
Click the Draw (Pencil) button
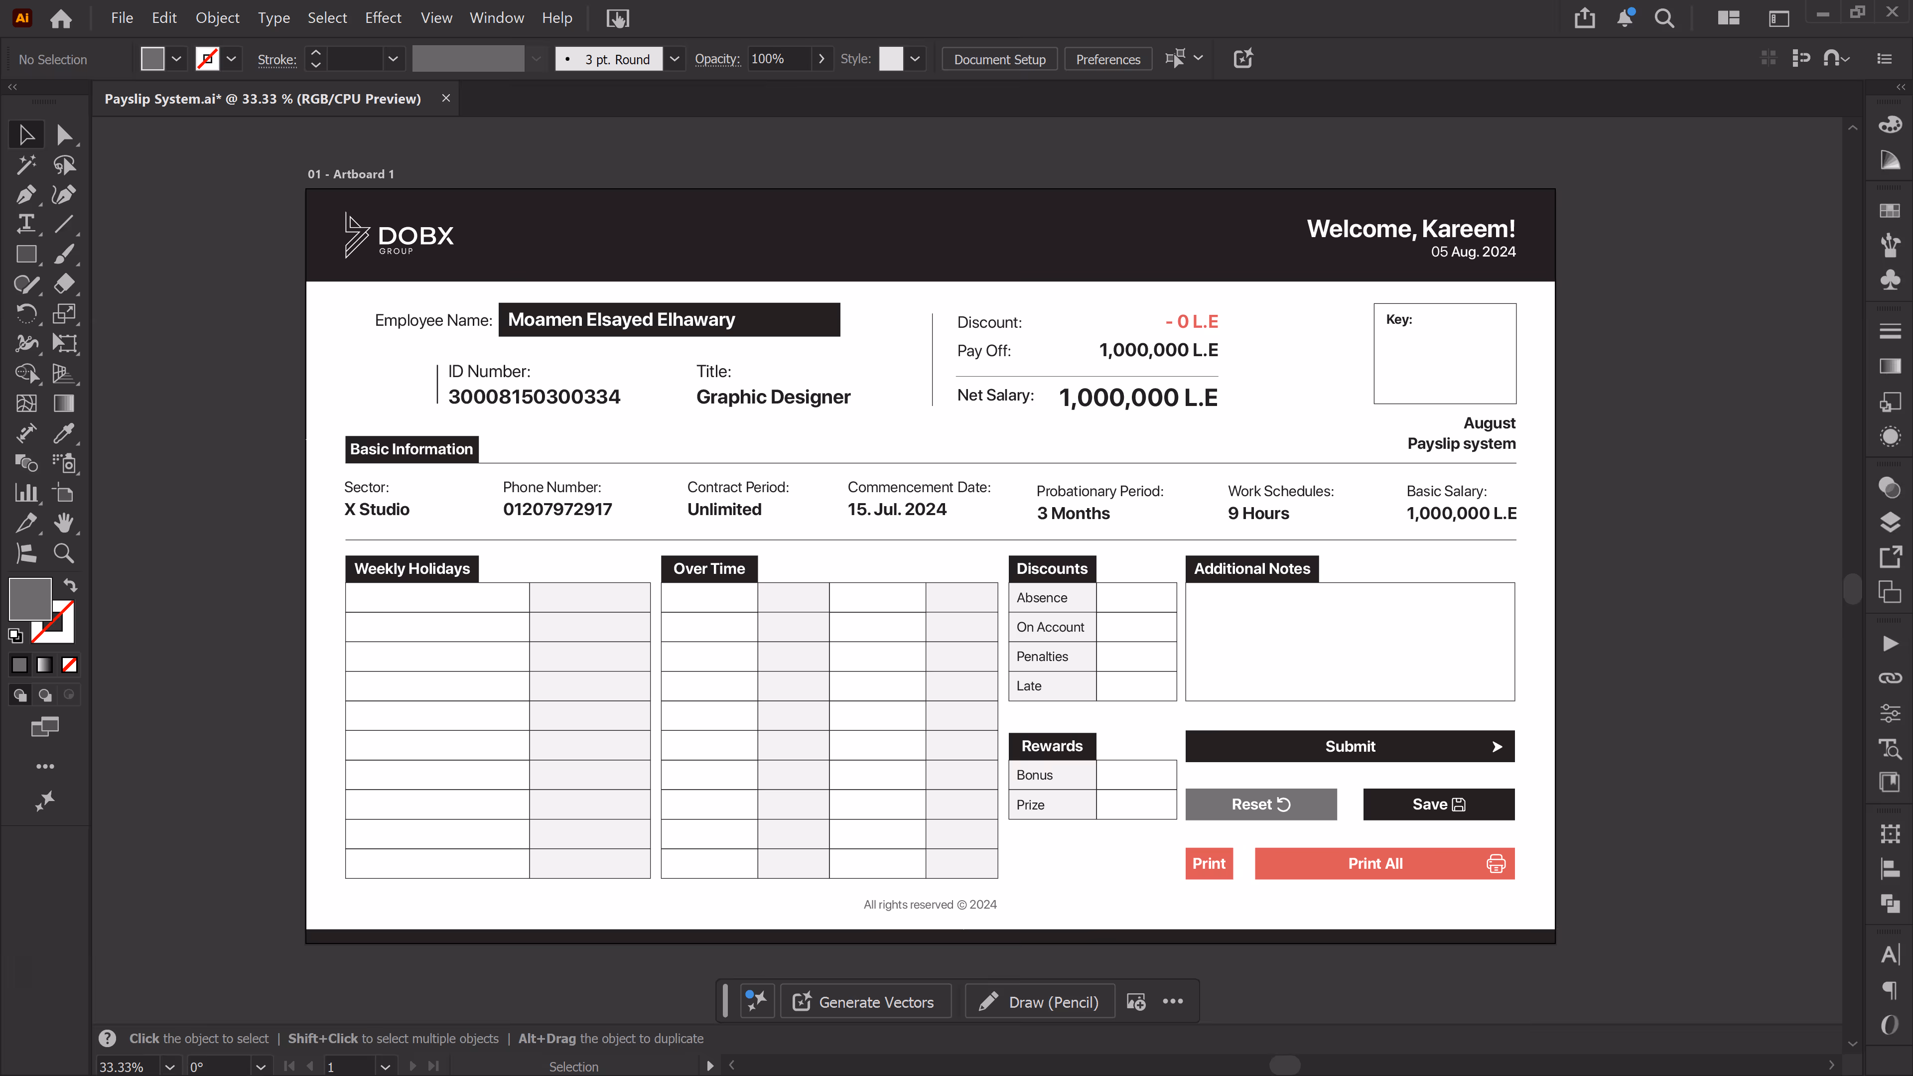[x=1040, y=1002]
